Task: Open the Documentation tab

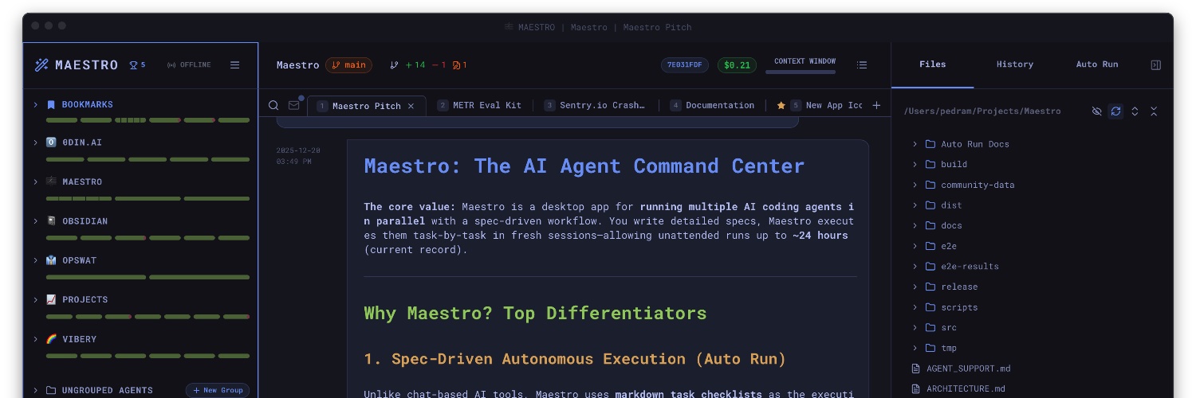Action: (712, 105)
